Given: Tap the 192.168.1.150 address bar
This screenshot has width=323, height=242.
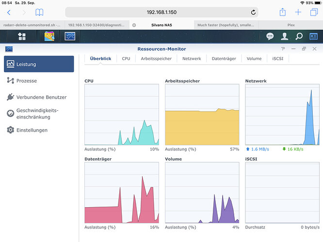Looking at the screenshot, I should (161, 12).
